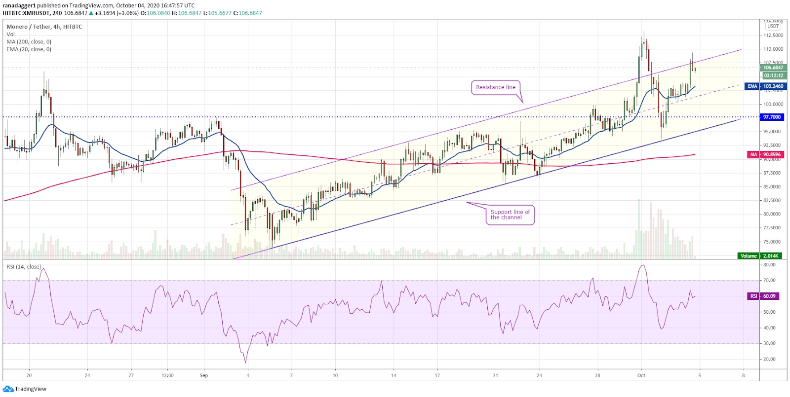The width and height of the screenshot is (790, 397).
Task: Click the MA (200, close, 0) indicator label
Action: (29, 41)
